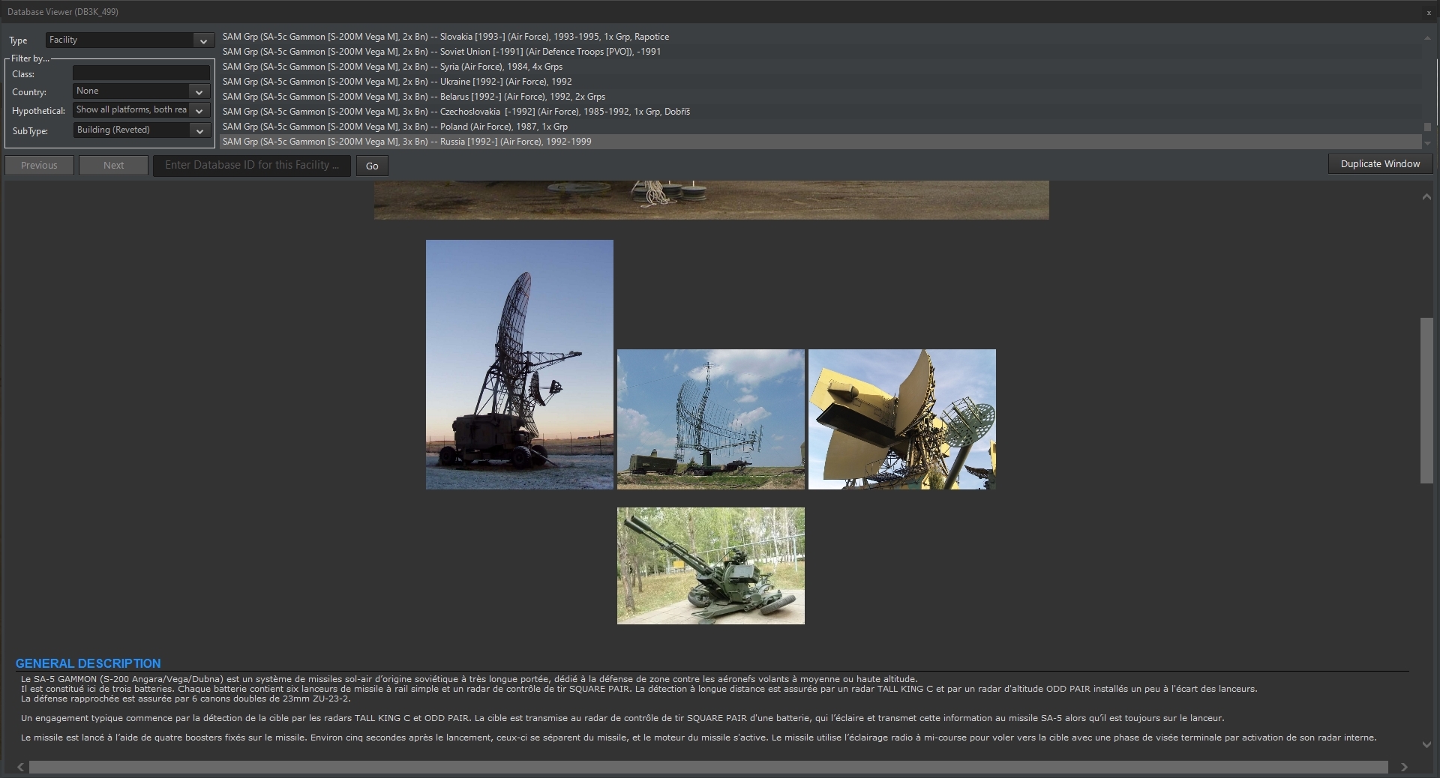Click the content pane scroll down arrow

tap(1426, 744)
